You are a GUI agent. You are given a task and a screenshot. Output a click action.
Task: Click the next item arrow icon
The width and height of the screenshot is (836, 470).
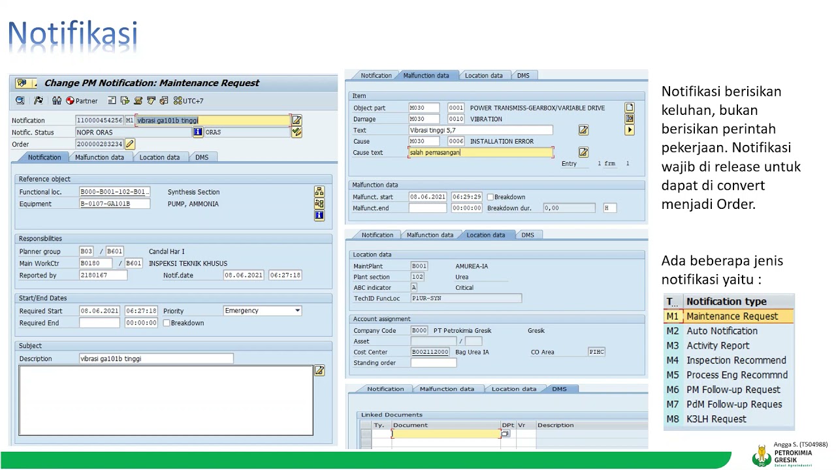click(630, 130)
